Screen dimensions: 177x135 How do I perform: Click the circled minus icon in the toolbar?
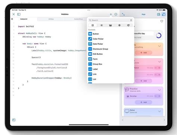coord(116,14)
